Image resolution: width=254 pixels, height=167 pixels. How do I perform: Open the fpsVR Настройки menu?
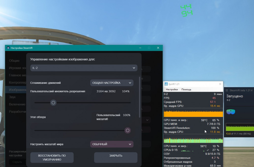pos(172,89)
